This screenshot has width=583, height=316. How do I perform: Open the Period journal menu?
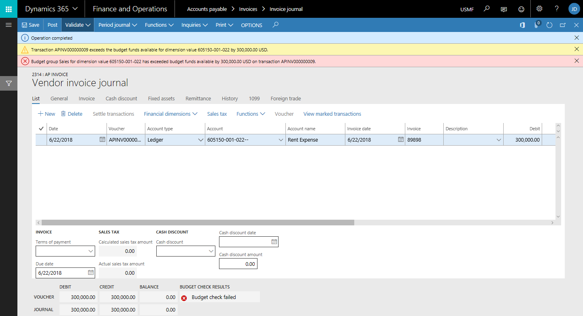click(118, 25)
